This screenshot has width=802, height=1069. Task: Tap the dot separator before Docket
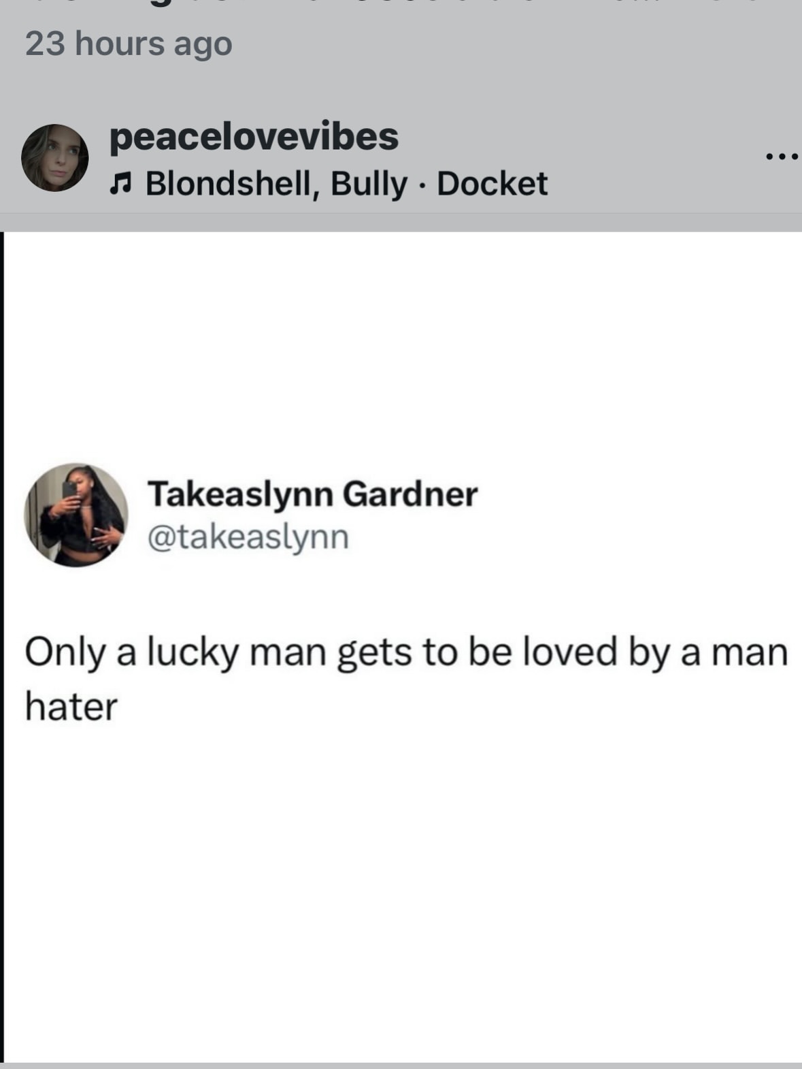[x=422, y=185]
